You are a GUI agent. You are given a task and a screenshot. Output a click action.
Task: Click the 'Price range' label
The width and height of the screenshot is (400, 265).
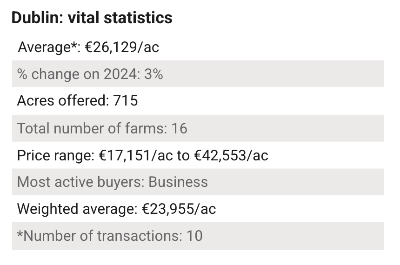pyautogui.click(x=55, y=155)
